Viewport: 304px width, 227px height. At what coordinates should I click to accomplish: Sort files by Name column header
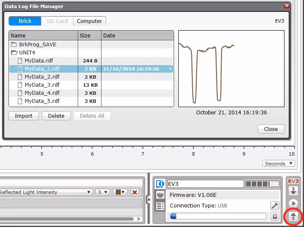pyautogui.click(x=43, y=36)
